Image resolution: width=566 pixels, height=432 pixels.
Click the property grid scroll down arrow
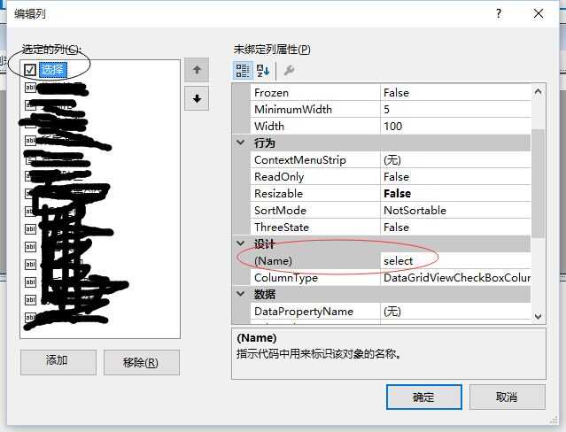point(538,317)
